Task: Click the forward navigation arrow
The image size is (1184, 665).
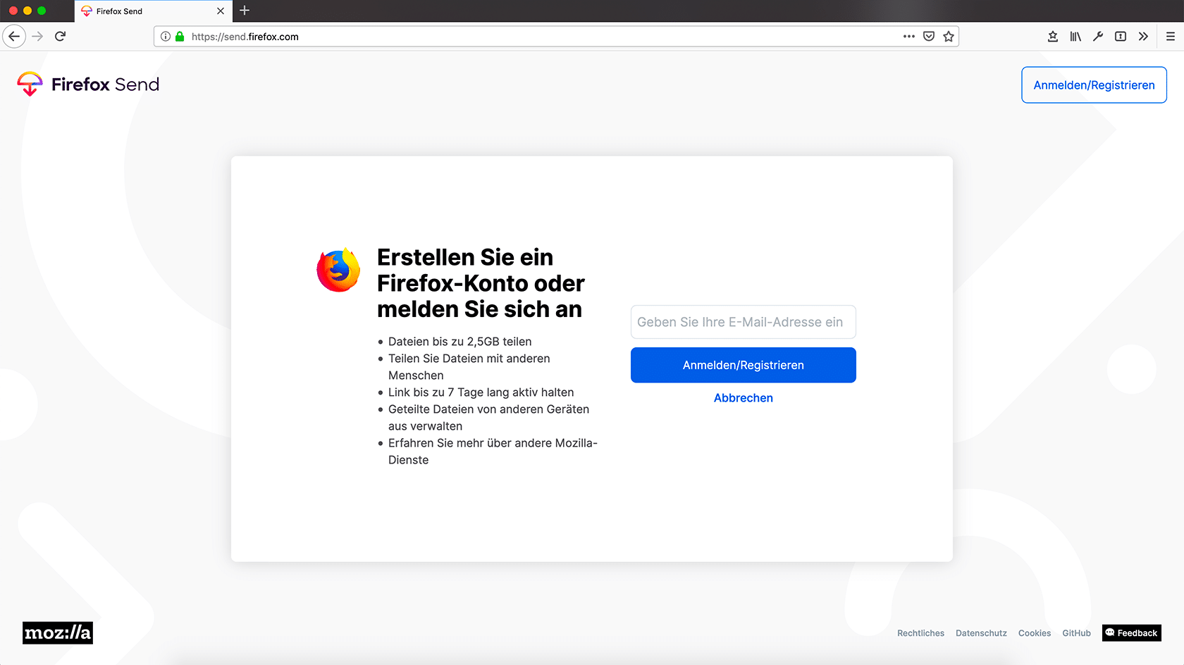Action: tap(37, 37)
